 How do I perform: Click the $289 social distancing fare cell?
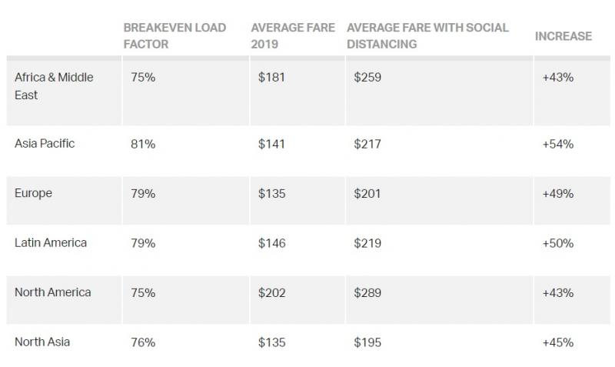[367, 293]
